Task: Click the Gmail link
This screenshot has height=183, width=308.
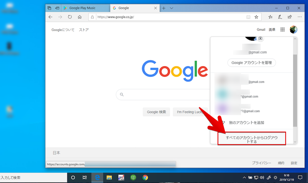Action: pos(261,30)
